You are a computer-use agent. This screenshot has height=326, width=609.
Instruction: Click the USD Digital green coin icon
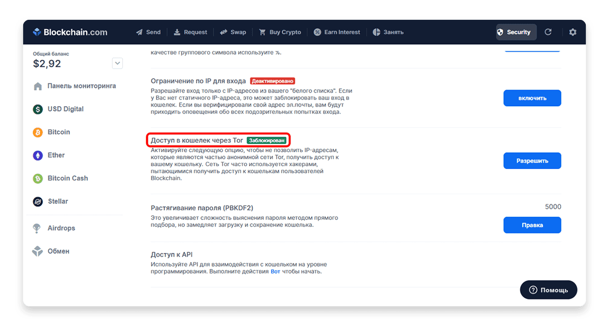pyautogui.click(x=38, y=109)
